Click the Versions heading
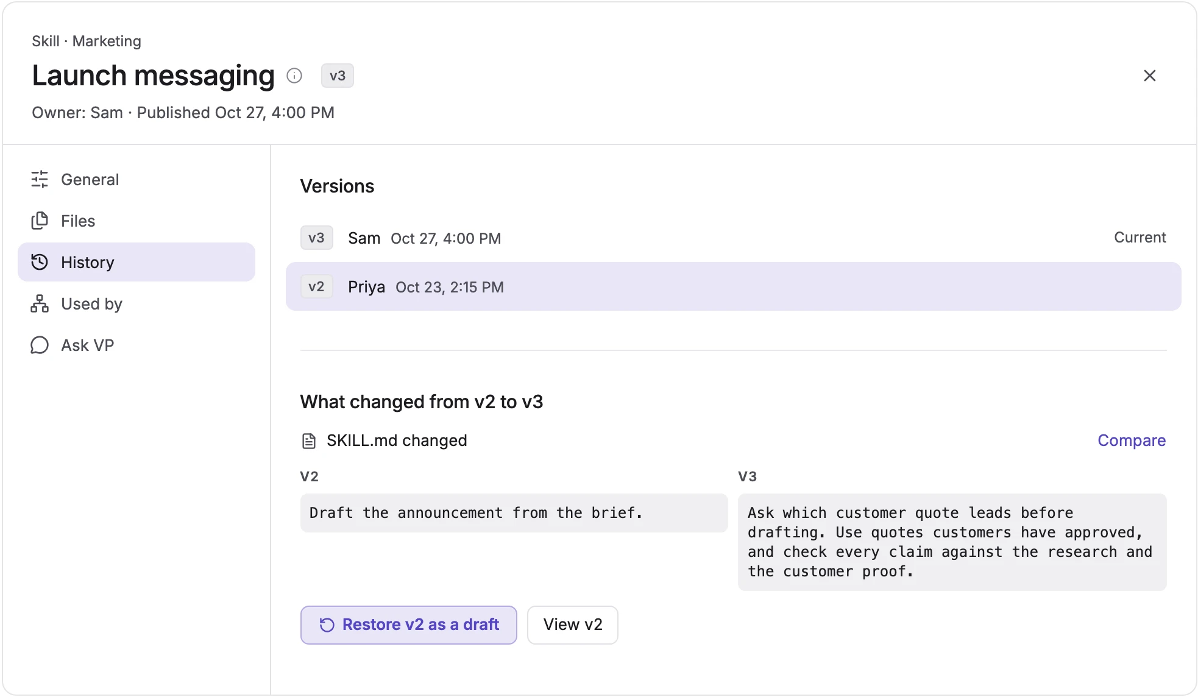 pos(337,186)
